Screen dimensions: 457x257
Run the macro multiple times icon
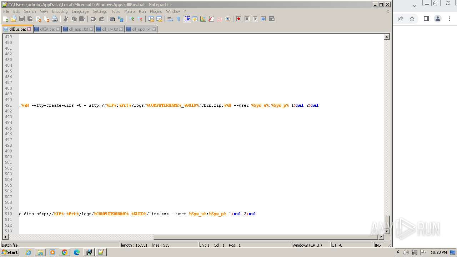(263, 19)
